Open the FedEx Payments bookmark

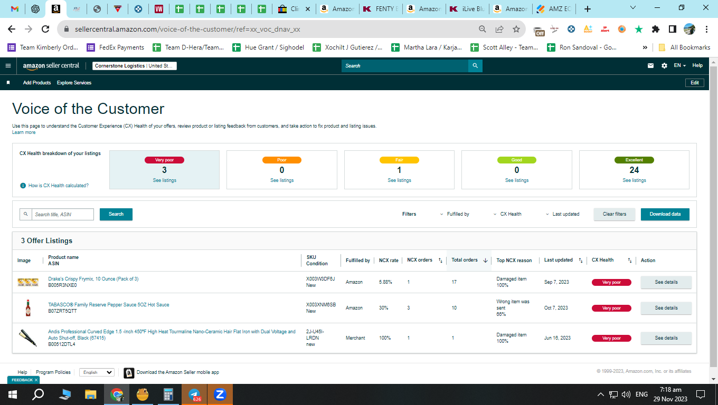click(116, 47)
